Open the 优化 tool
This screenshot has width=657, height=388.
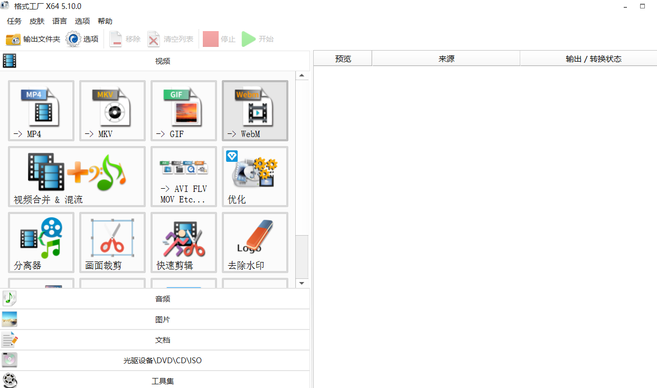tap(255, 177)
